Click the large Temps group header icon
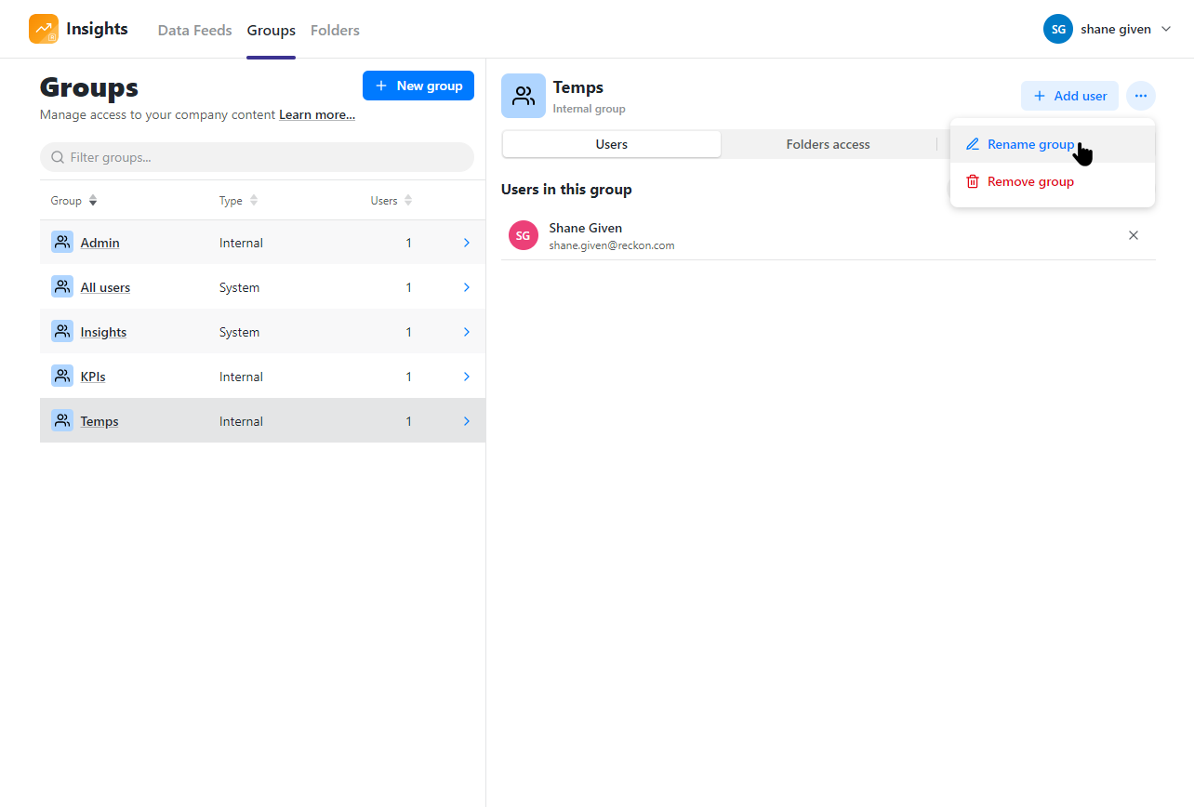Image resolution: width=1194 pixels, height=807 pixels. pyautogui.click(x=524, y=96)
